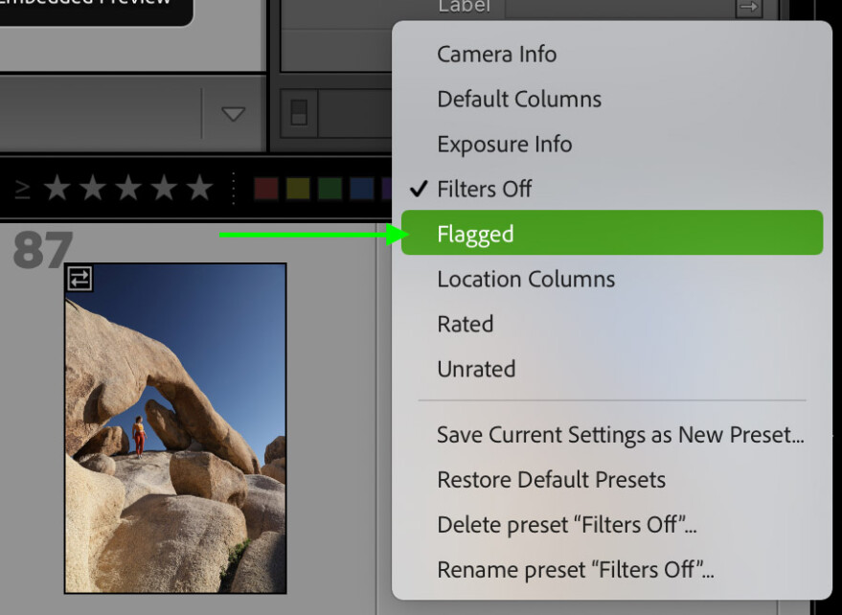
Task: Choose 'Rated' from the filter preset dropdown
Action: [x=465, y=324]
